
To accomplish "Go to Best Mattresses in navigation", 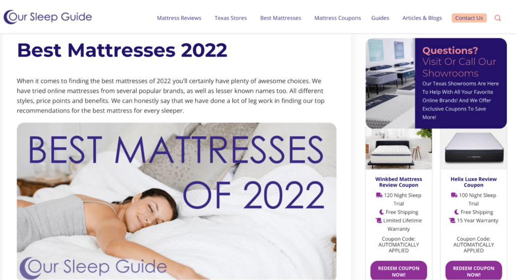I will [x=280, y=18].
